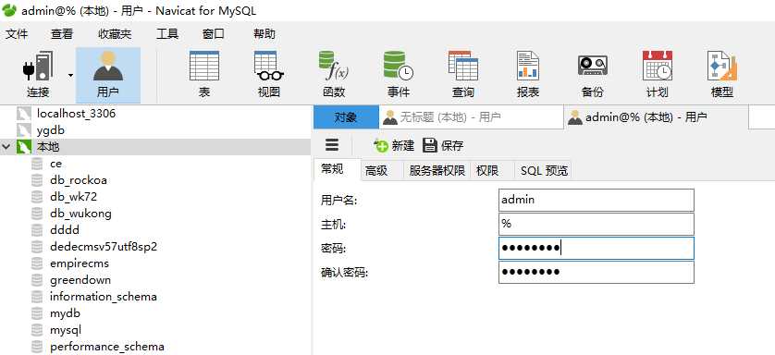Open the Table (表) toolbar icon
Viewport: 775px width, 355px height.
point(204,75)
